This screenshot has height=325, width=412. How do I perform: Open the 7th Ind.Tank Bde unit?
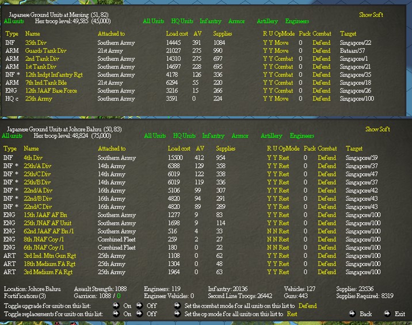pos(46,82)
